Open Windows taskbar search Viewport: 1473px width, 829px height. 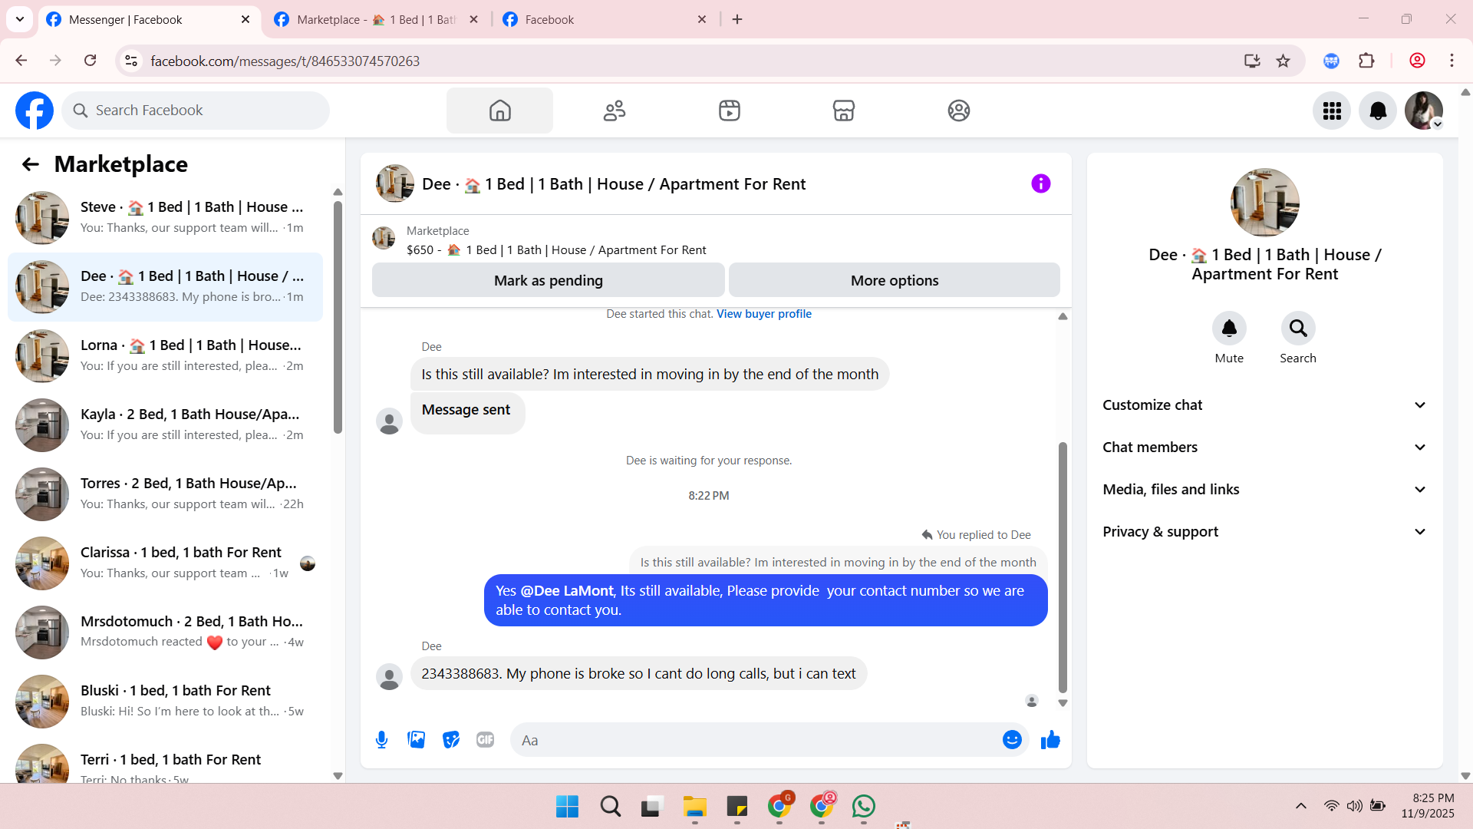click(x=611, y=807)
